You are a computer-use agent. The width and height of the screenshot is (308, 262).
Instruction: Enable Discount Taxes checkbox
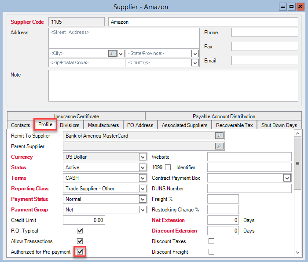[x=211, y=241]
